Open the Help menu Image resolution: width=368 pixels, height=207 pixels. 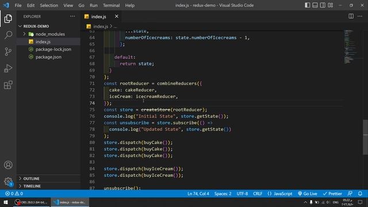[129, 5]
